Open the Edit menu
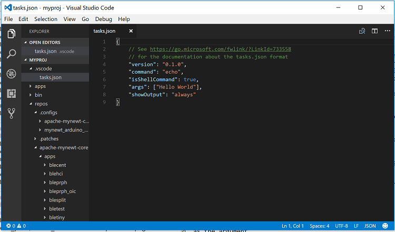395x232 pixels. point(23,19)
